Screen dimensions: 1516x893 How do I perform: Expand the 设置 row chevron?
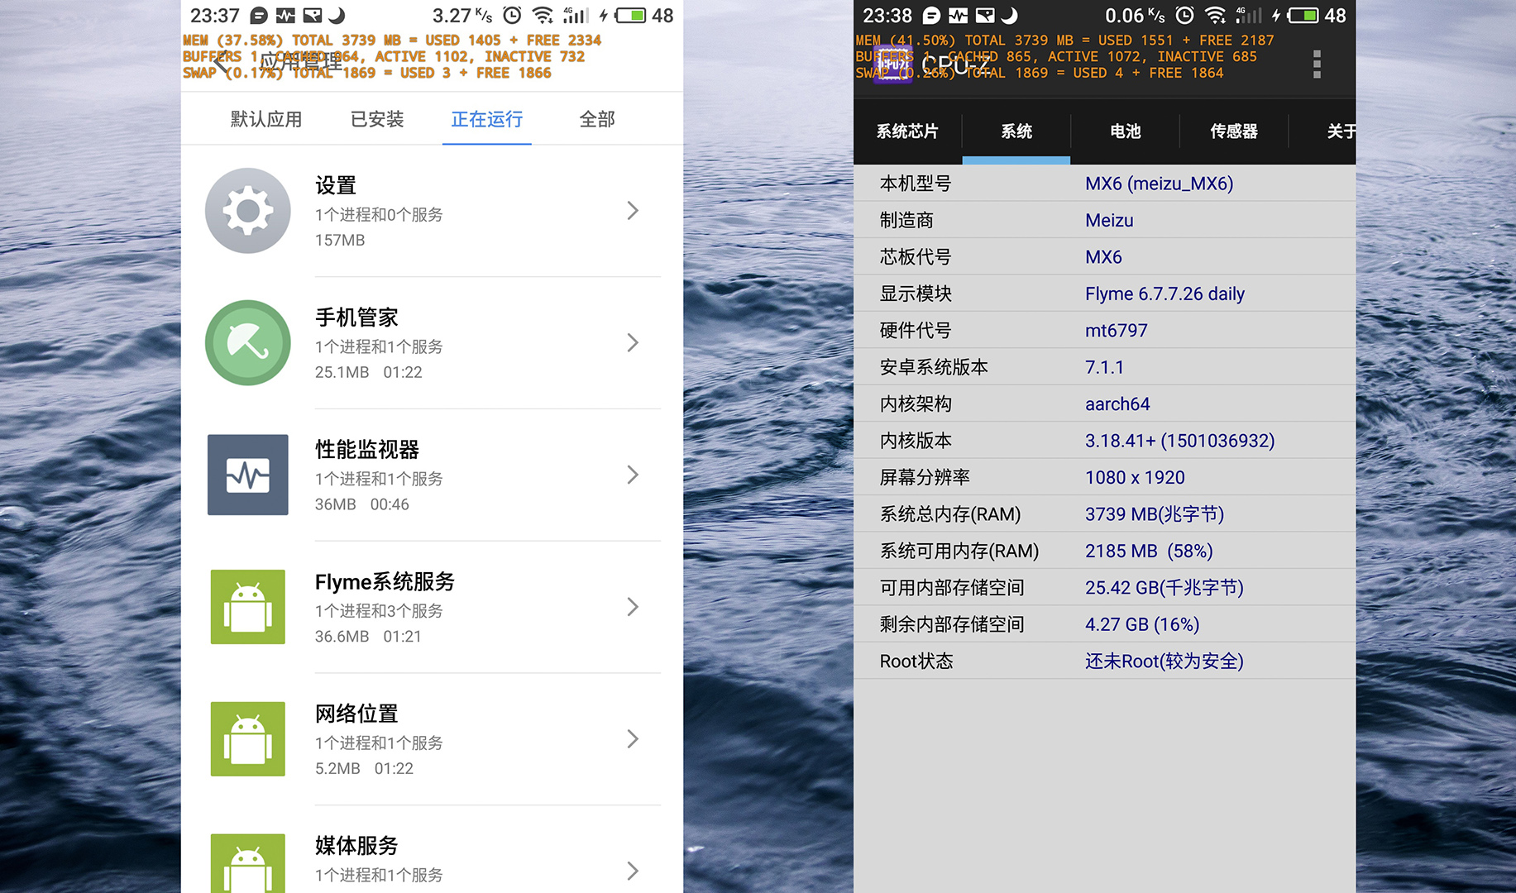[633, 211]
